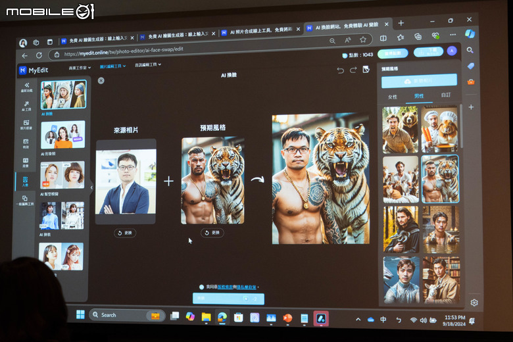This screenshot has width=513, height=342.
Task: Select the AI headshot tool thumbnail
Action: (63, 135)
